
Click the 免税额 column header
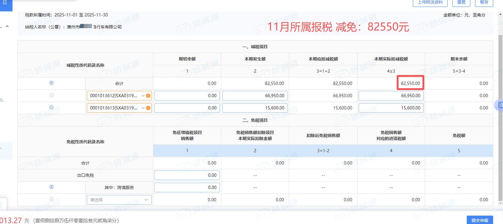459,136
